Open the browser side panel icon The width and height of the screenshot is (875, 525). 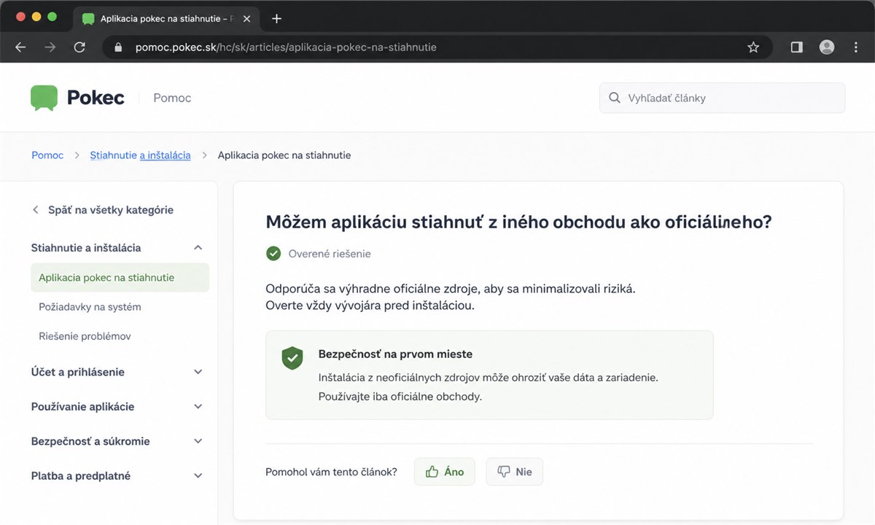tap(797, 47)
